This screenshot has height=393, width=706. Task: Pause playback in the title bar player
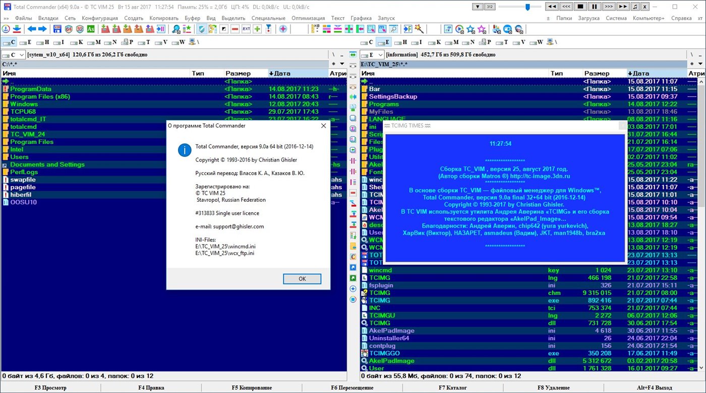pyautogui.click(x=595, y=7)
